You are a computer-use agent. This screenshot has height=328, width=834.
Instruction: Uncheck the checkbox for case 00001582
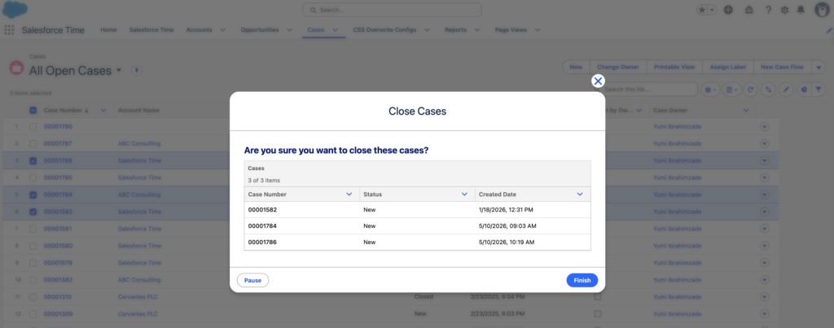click(33, 212)
